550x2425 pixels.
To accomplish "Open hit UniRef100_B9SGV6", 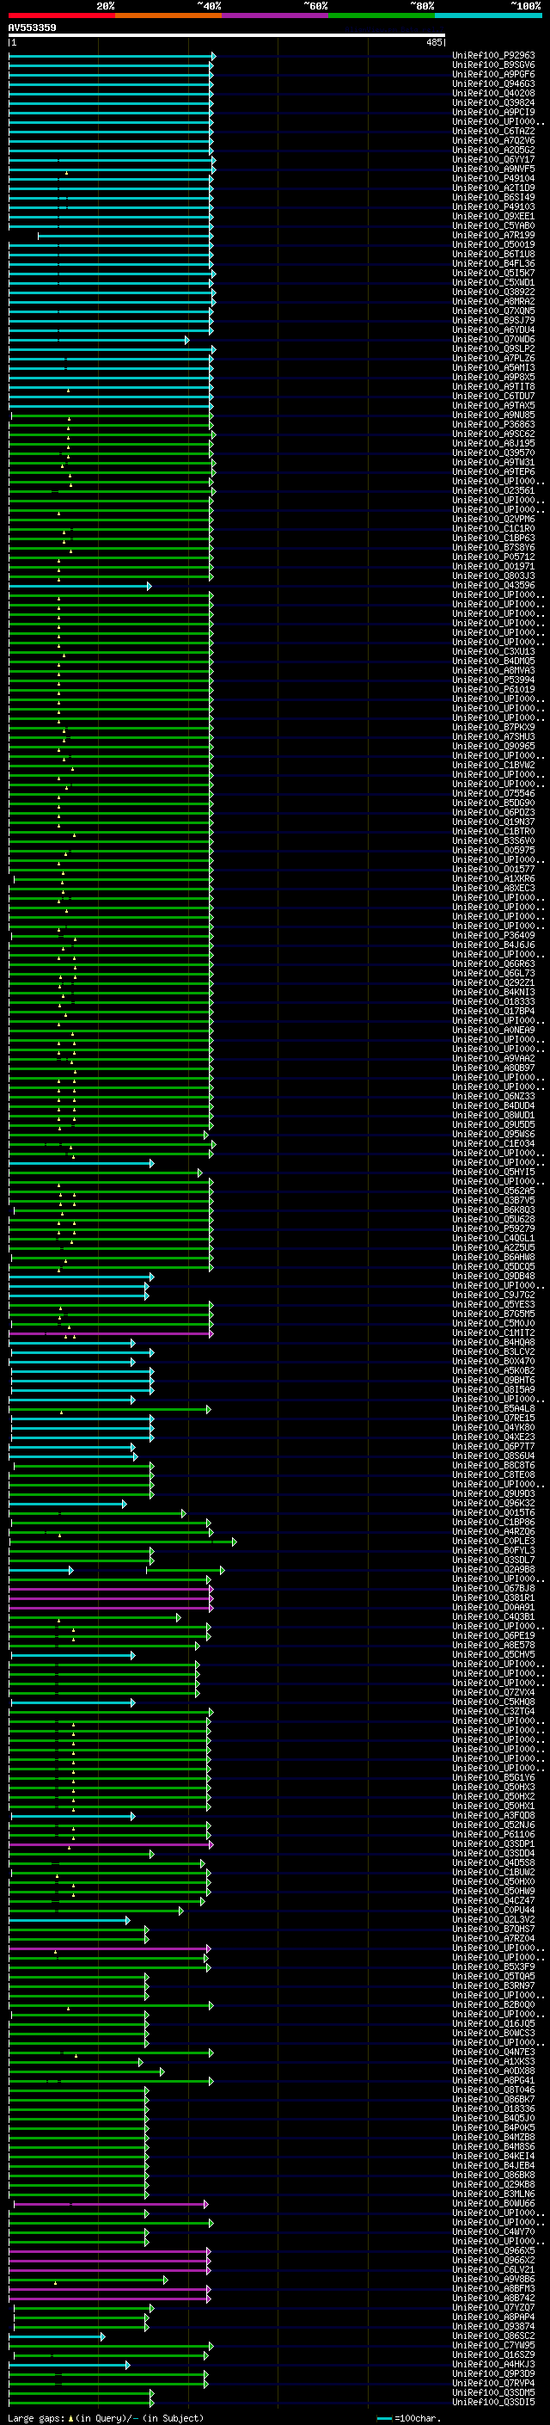I will pyautogui.click(x=493, y=65).
